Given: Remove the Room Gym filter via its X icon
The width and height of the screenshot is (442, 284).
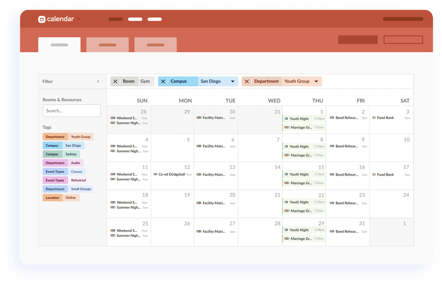Looking at the screenshot, I should pos(115,81).
